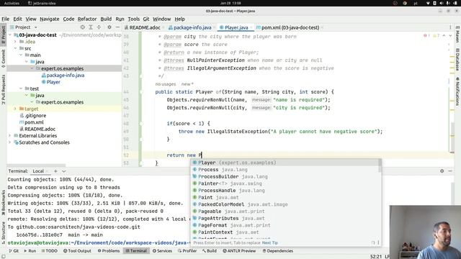The image size is (461, 259).
Task: Open the Bookmarks sidebar tool window
Action: point(3,202)
